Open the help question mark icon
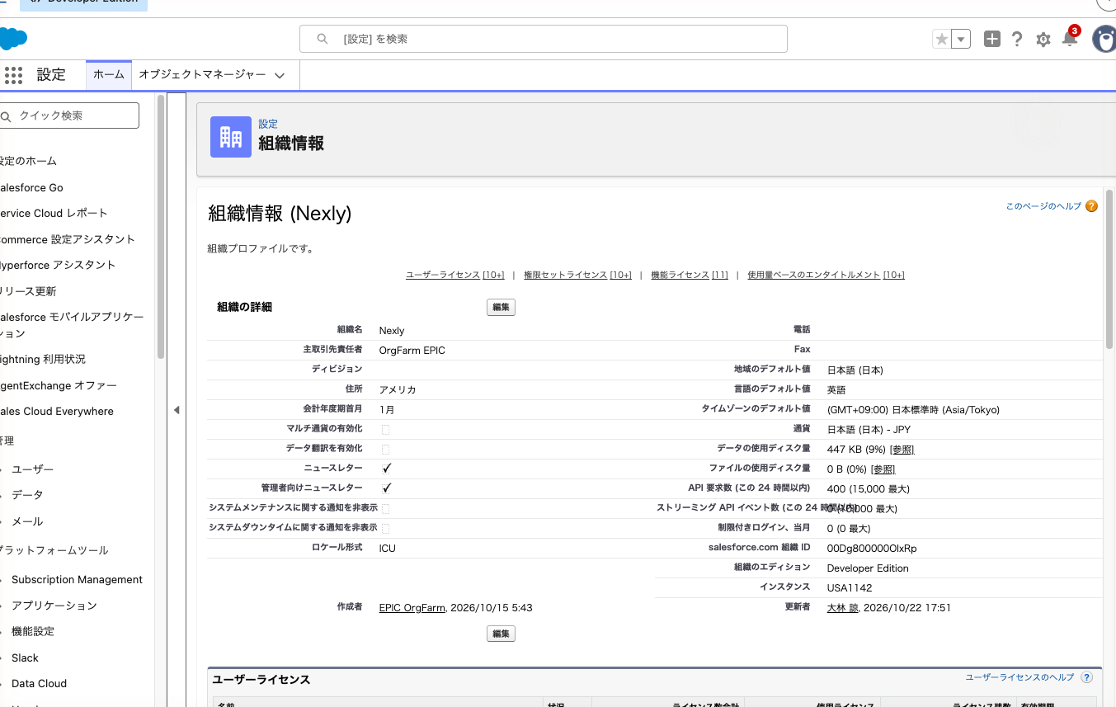The height and width of the screenshot is (707, 1116). (x=1017, y=39)
